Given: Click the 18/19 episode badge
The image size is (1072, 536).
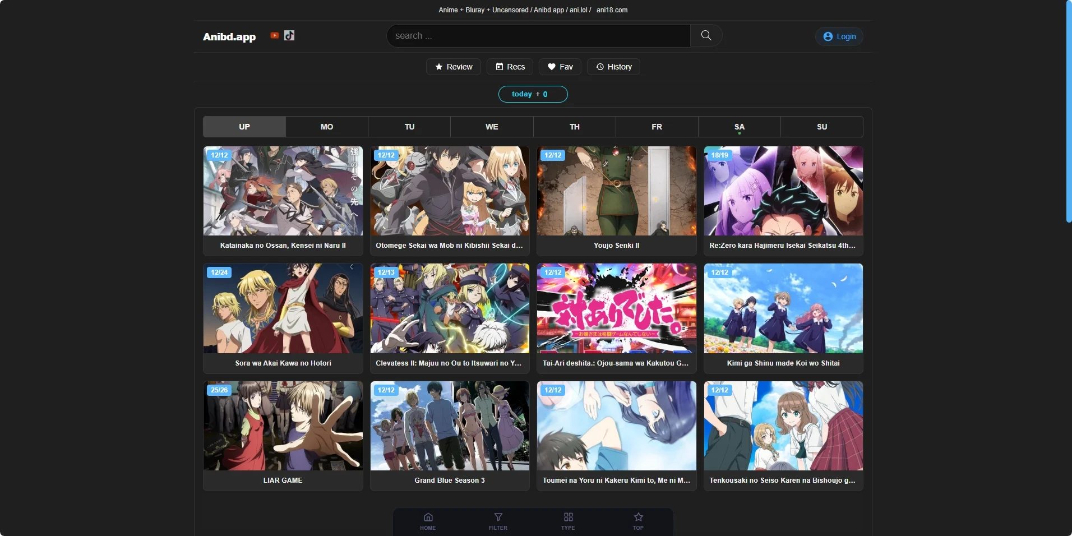Looking at the screenshot, I should pyautogui.click(x=719, y=155).
